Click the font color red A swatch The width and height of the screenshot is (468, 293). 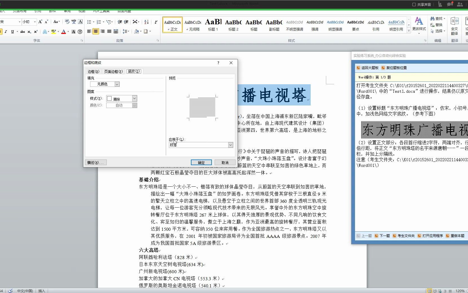click(64, 32)
